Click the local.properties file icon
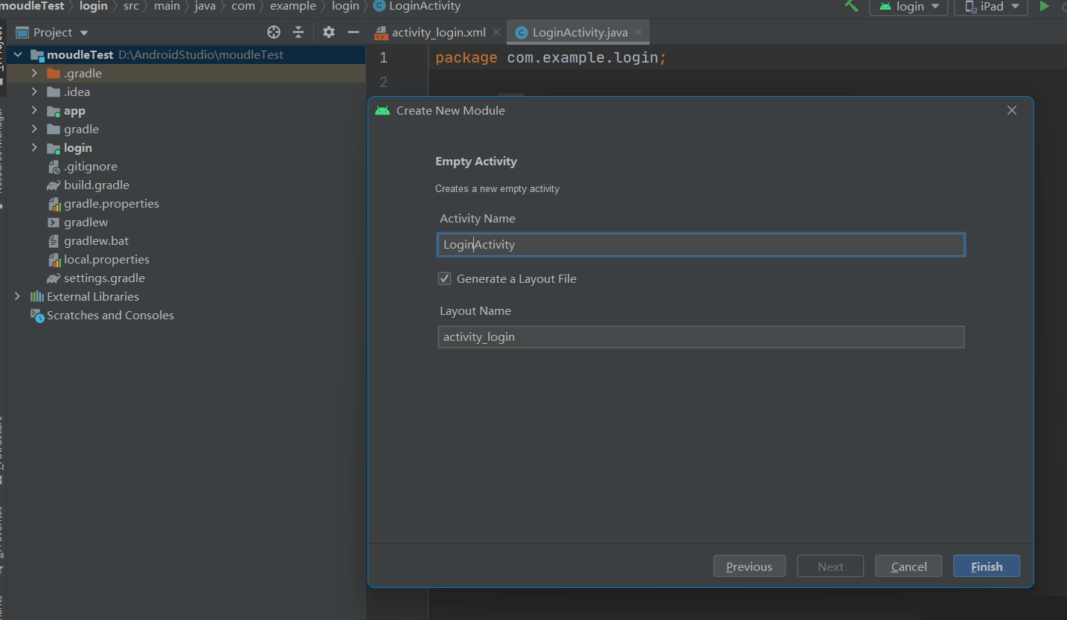 (54, 260)
